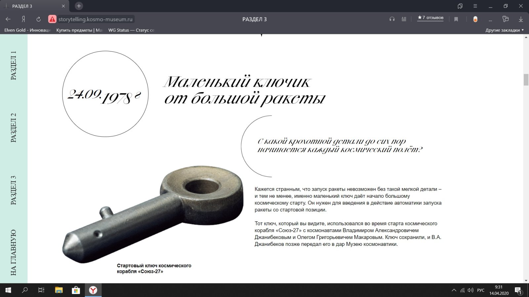This screenshot has width=529, height=297.
Task: Open the 'WG Status' bookmark
Action: (x=131, y=30)
